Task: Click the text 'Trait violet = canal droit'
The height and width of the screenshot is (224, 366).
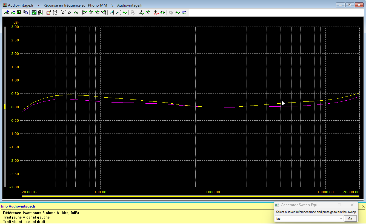Action: [x=24, y=222]
